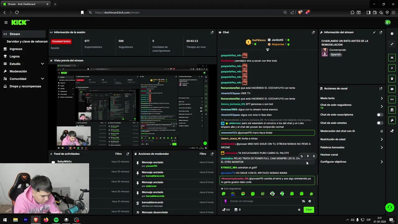Click the translate icon in the message box

click(x=303, y=201)
